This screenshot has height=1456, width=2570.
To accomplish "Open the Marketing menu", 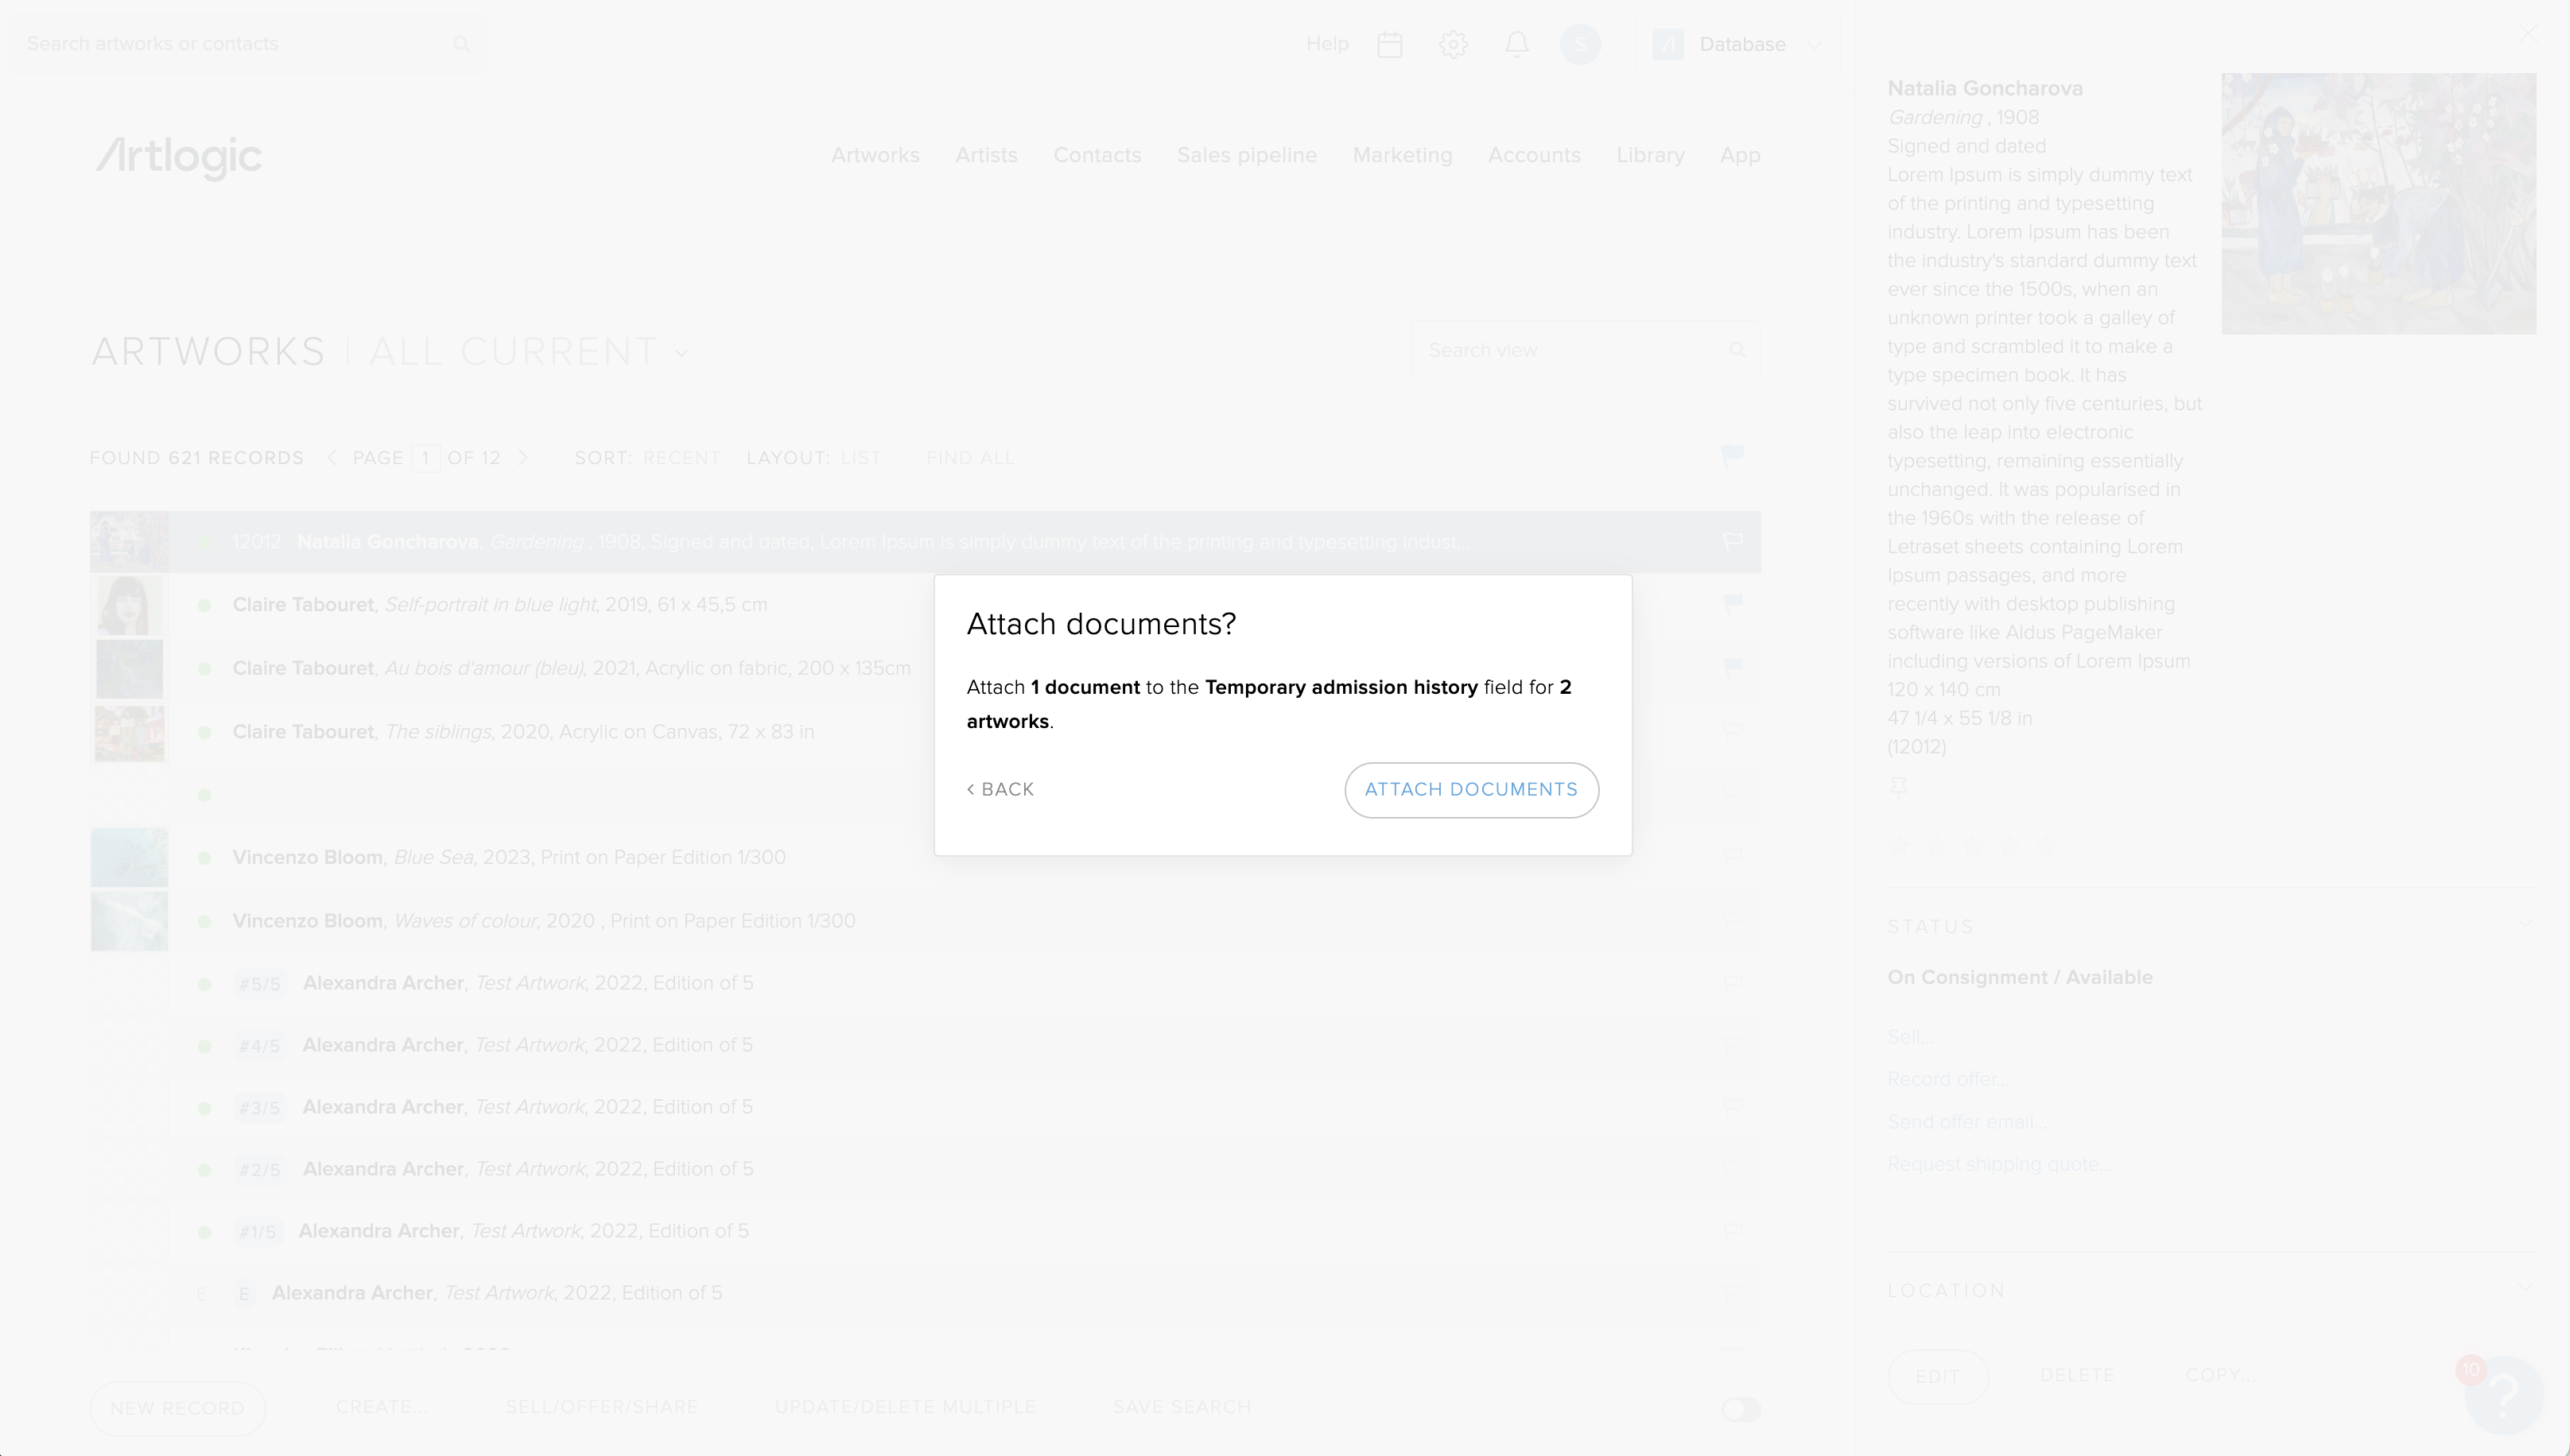I will pos(1402,155).
